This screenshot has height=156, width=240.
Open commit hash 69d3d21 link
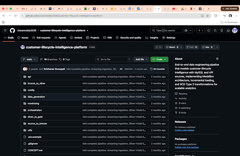(x=129, y=69)
